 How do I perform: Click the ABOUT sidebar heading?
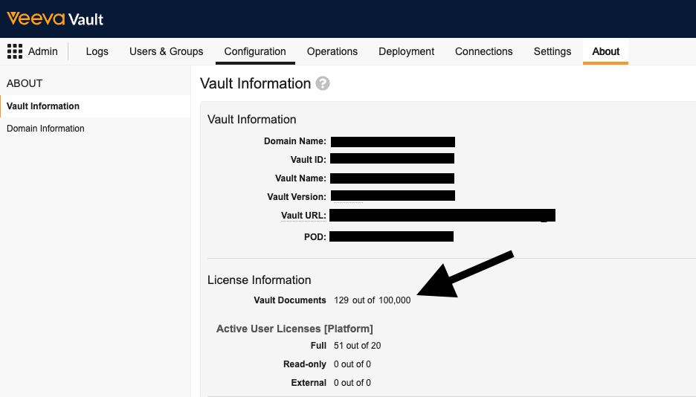25,83
